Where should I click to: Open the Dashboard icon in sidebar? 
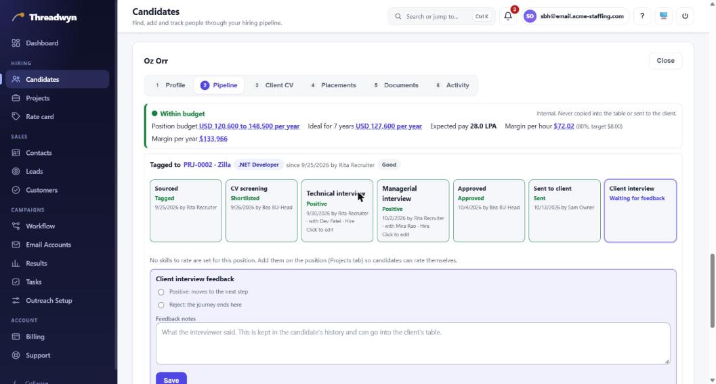(16, 43)
